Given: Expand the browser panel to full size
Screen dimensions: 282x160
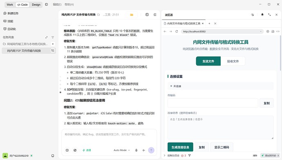Looking at the screenshot, I should point(269,15).
